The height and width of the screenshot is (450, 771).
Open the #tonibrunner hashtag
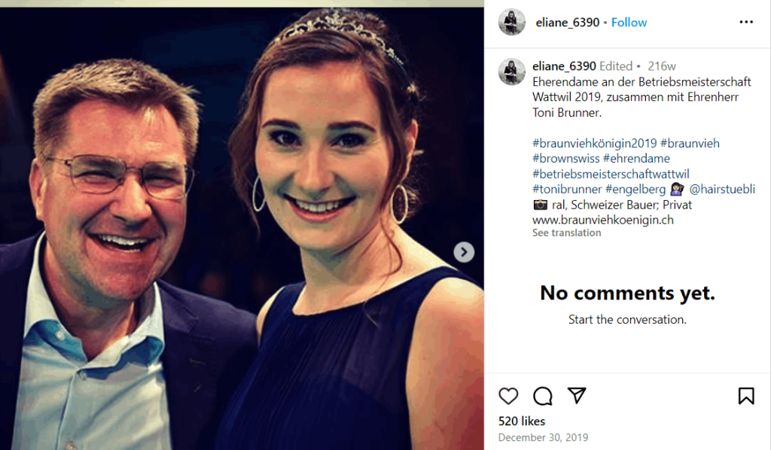567,190
